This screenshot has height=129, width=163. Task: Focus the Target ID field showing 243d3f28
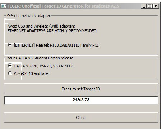81,100
